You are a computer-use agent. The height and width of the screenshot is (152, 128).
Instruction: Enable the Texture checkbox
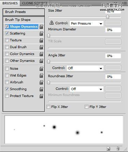click(x=7, y=40)
